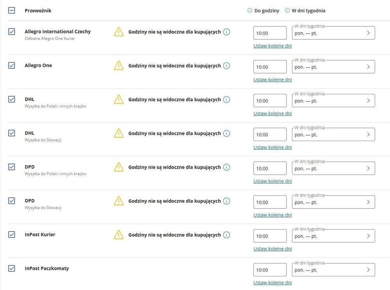
Task: Click the hour field for InPost Paczkomaty
Action: (270, 270)
